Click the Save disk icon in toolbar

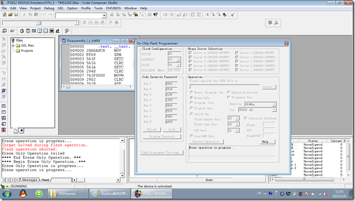16,15
